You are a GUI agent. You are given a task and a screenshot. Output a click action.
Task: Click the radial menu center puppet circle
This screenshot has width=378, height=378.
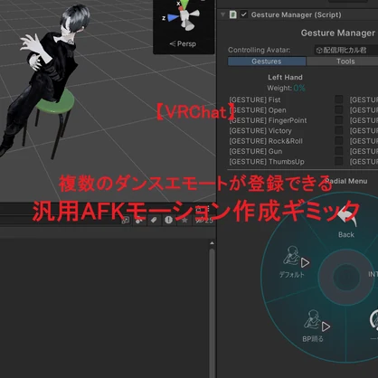pos(345,278)
